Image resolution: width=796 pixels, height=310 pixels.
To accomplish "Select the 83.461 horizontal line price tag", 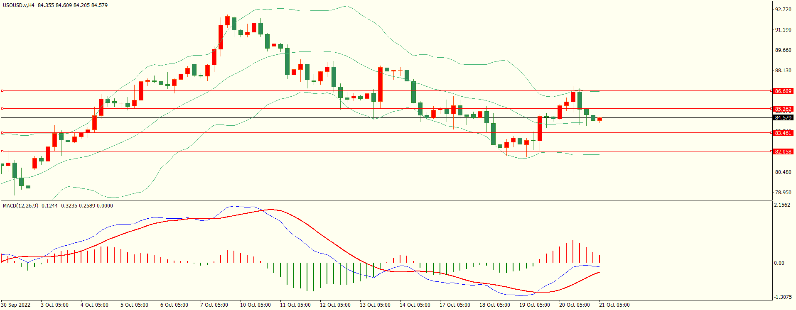I will tap(783, 133).
